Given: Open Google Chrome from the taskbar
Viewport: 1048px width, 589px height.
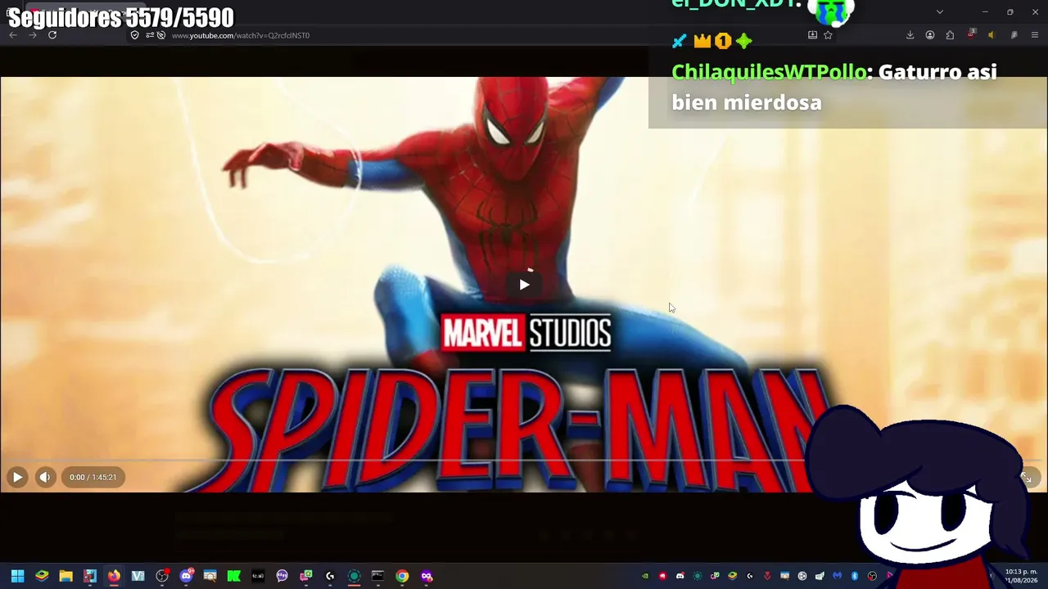Looking at the screenshot, I should pos(402,576).
